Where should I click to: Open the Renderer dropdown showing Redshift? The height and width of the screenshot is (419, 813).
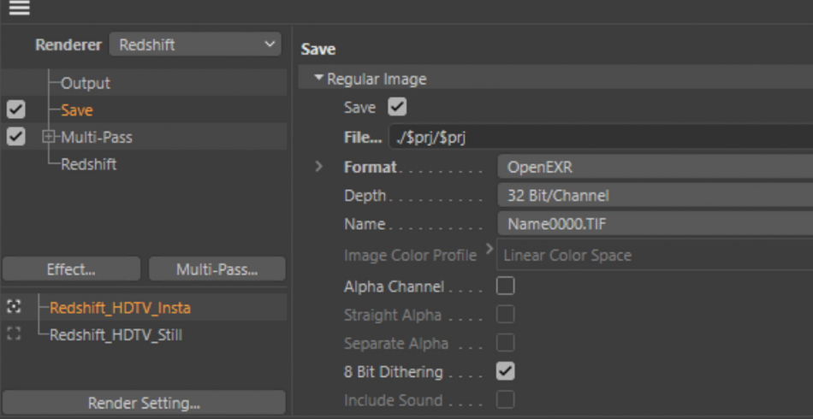click(195, 44)
